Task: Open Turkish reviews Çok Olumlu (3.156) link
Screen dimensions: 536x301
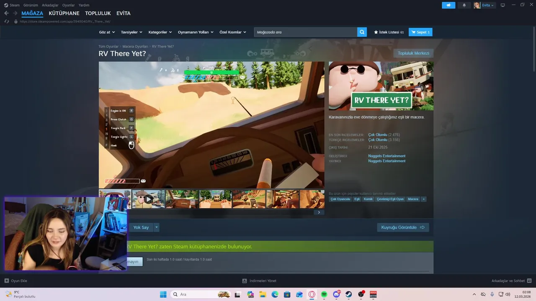Action: (384, 140)
